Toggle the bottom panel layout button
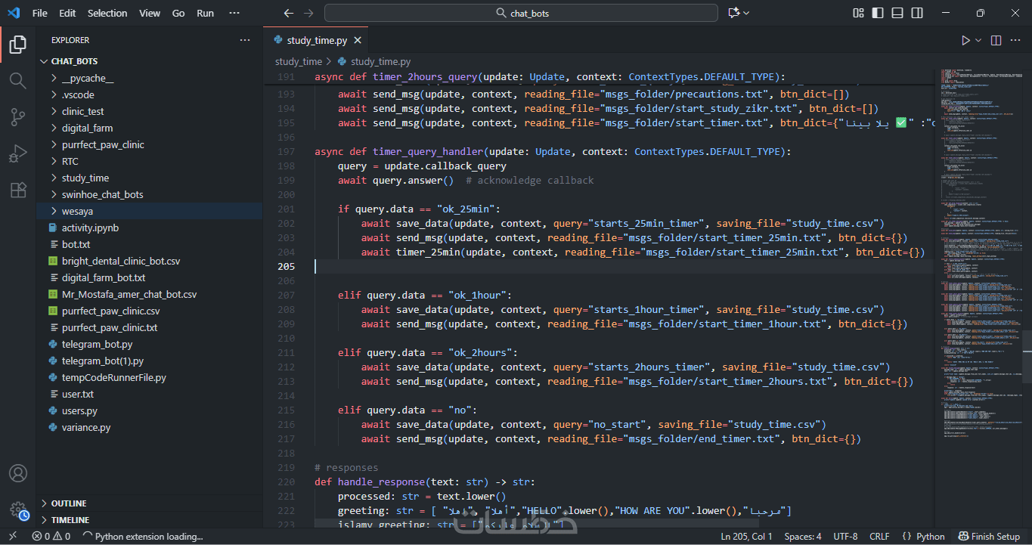This screenshot has height=545, width=1032. coord(897,13)
